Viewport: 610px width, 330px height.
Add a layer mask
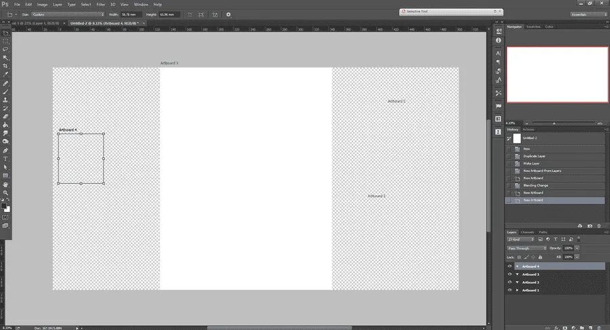[565, 328]
